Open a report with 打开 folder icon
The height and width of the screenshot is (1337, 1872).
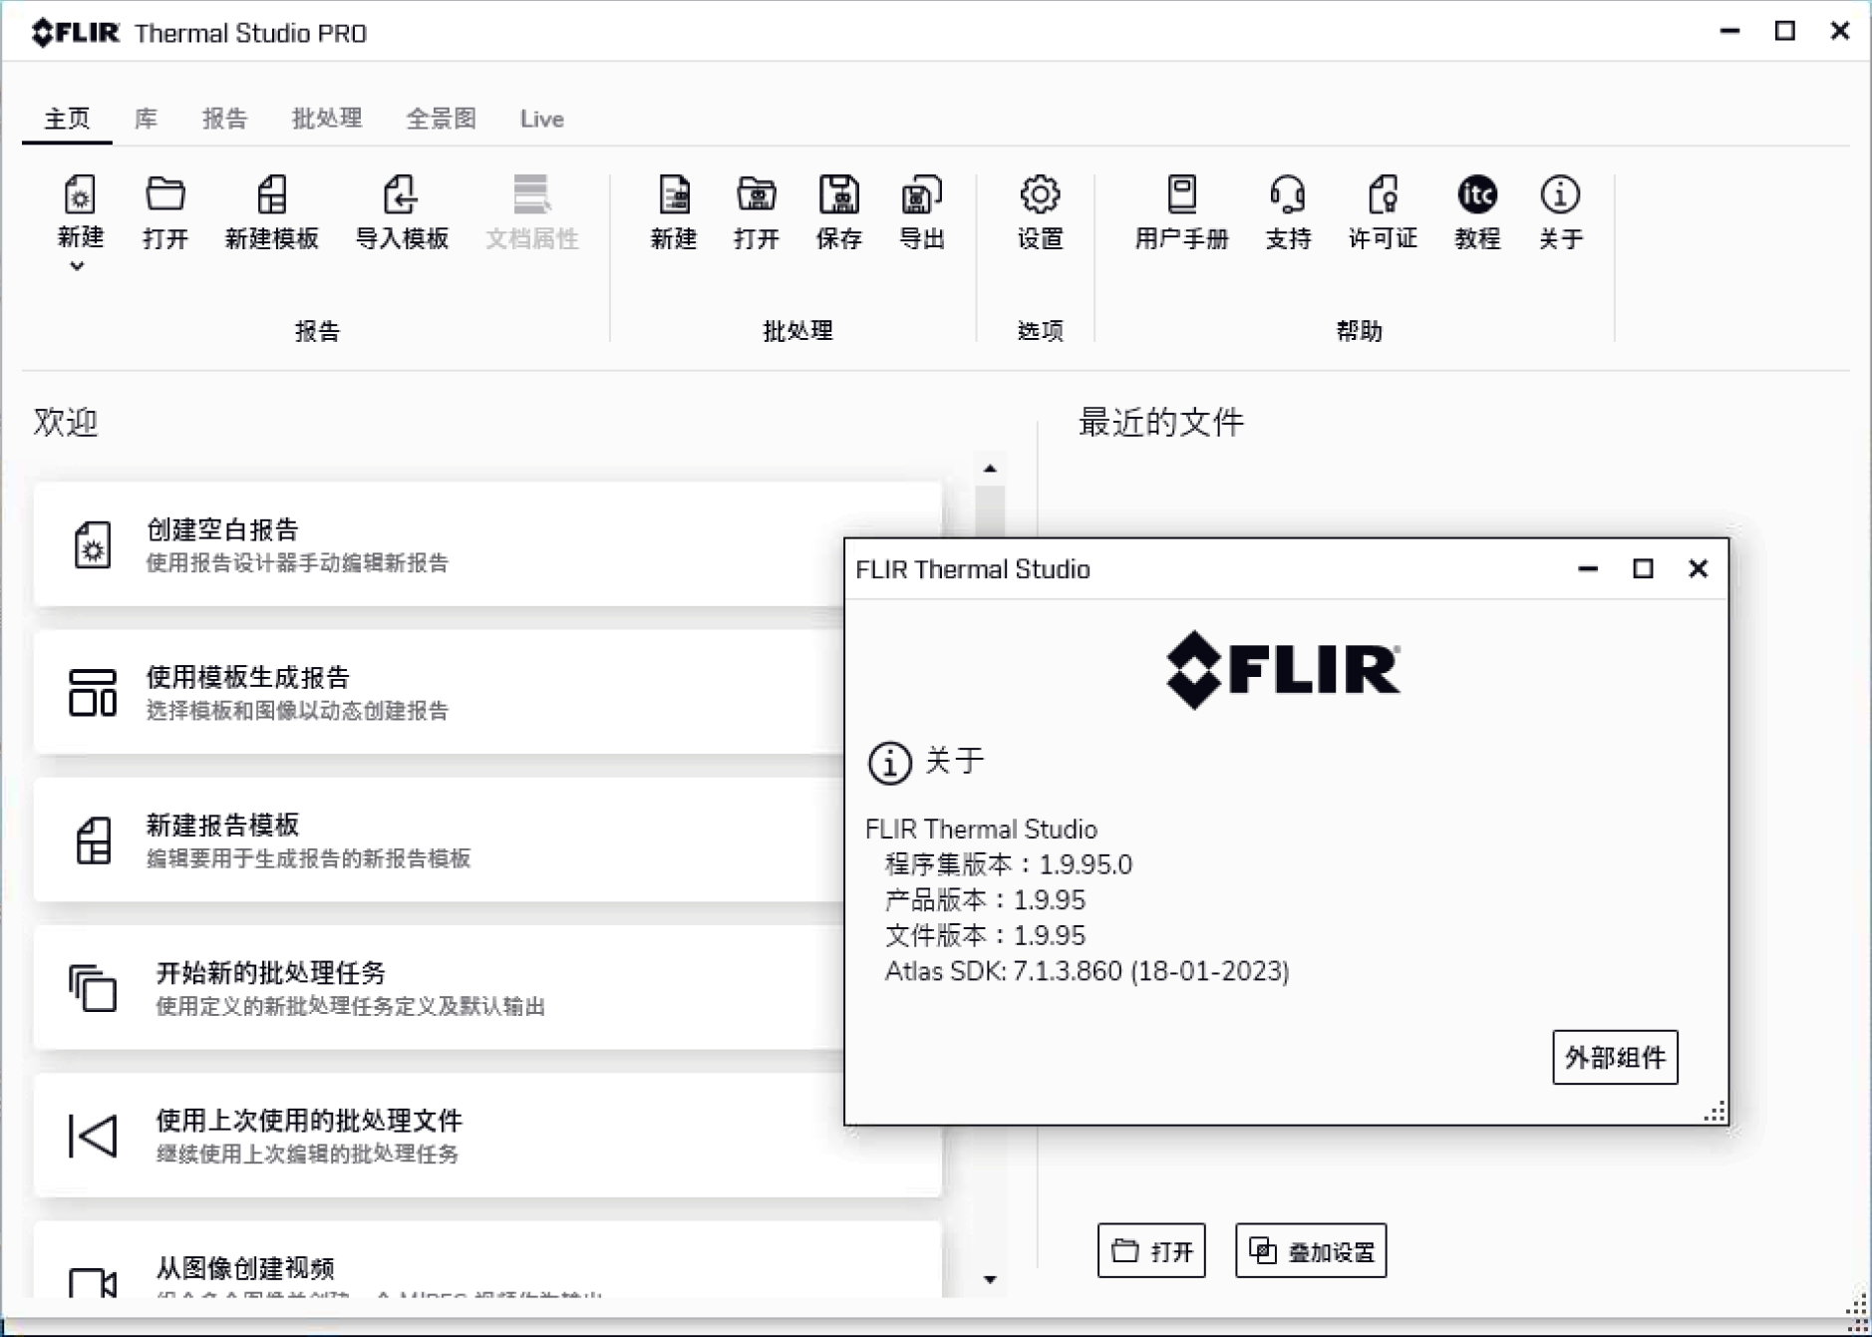coord(164,194)
